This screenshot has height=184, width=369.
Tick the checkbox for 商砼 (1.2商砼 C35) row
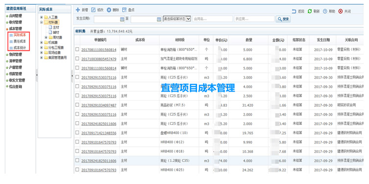point(77,160)
